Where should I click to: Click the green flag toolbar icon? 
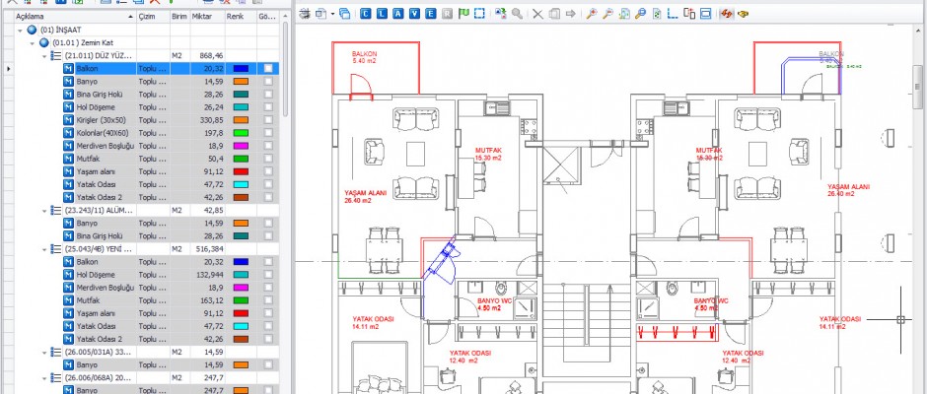pos(462,14)
